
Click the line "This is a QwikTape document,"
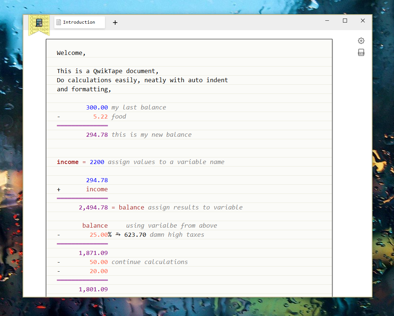(108, 71)
